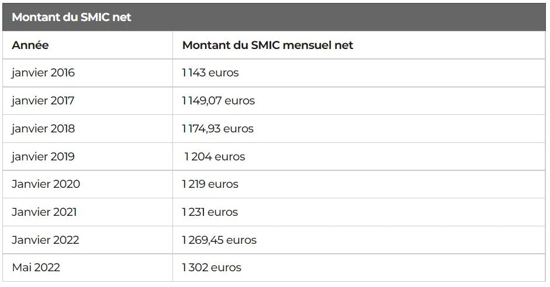The image size is (550, 287).
Task: Click the word 'net' in table title
Action: [122, 17]
